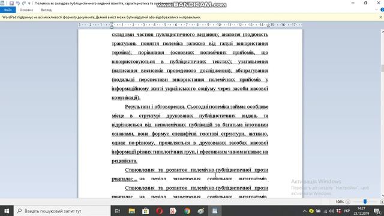The image size is (384, 216).
Task: Click the taskbar search box Введіть пошуковий запит тут
Action: (62, 211)
